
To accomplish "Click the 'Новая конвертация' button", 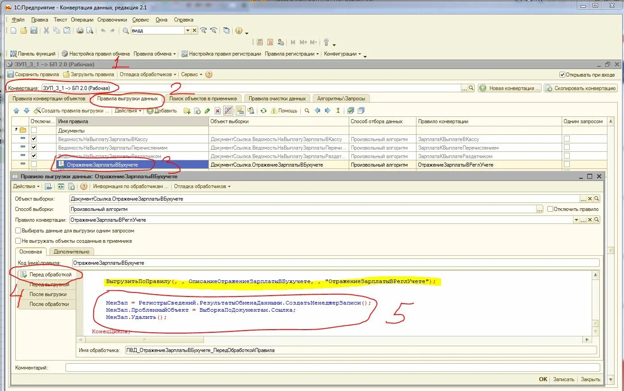I will point(510,88).
